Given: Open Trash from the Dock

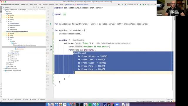Looking at the screenshot, I should click(127, 105).
